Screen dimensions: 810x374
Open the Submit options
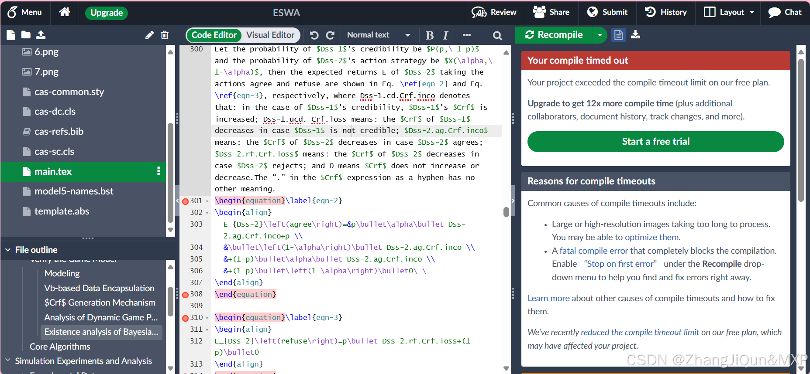click(x=607, y=12)
